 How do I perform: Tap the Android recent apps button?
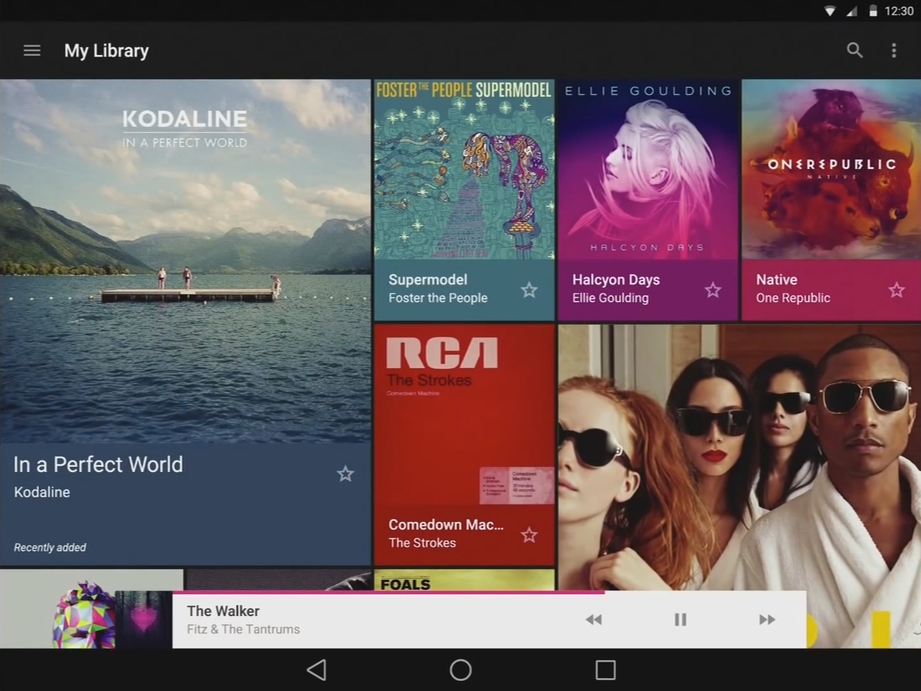coord(605,670)
